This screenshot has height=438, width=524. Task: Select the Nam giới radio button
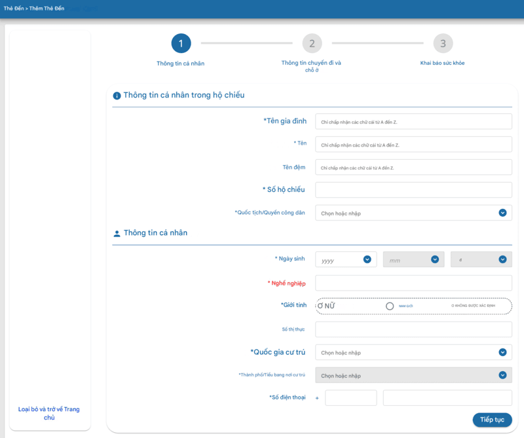pos(390,306)
